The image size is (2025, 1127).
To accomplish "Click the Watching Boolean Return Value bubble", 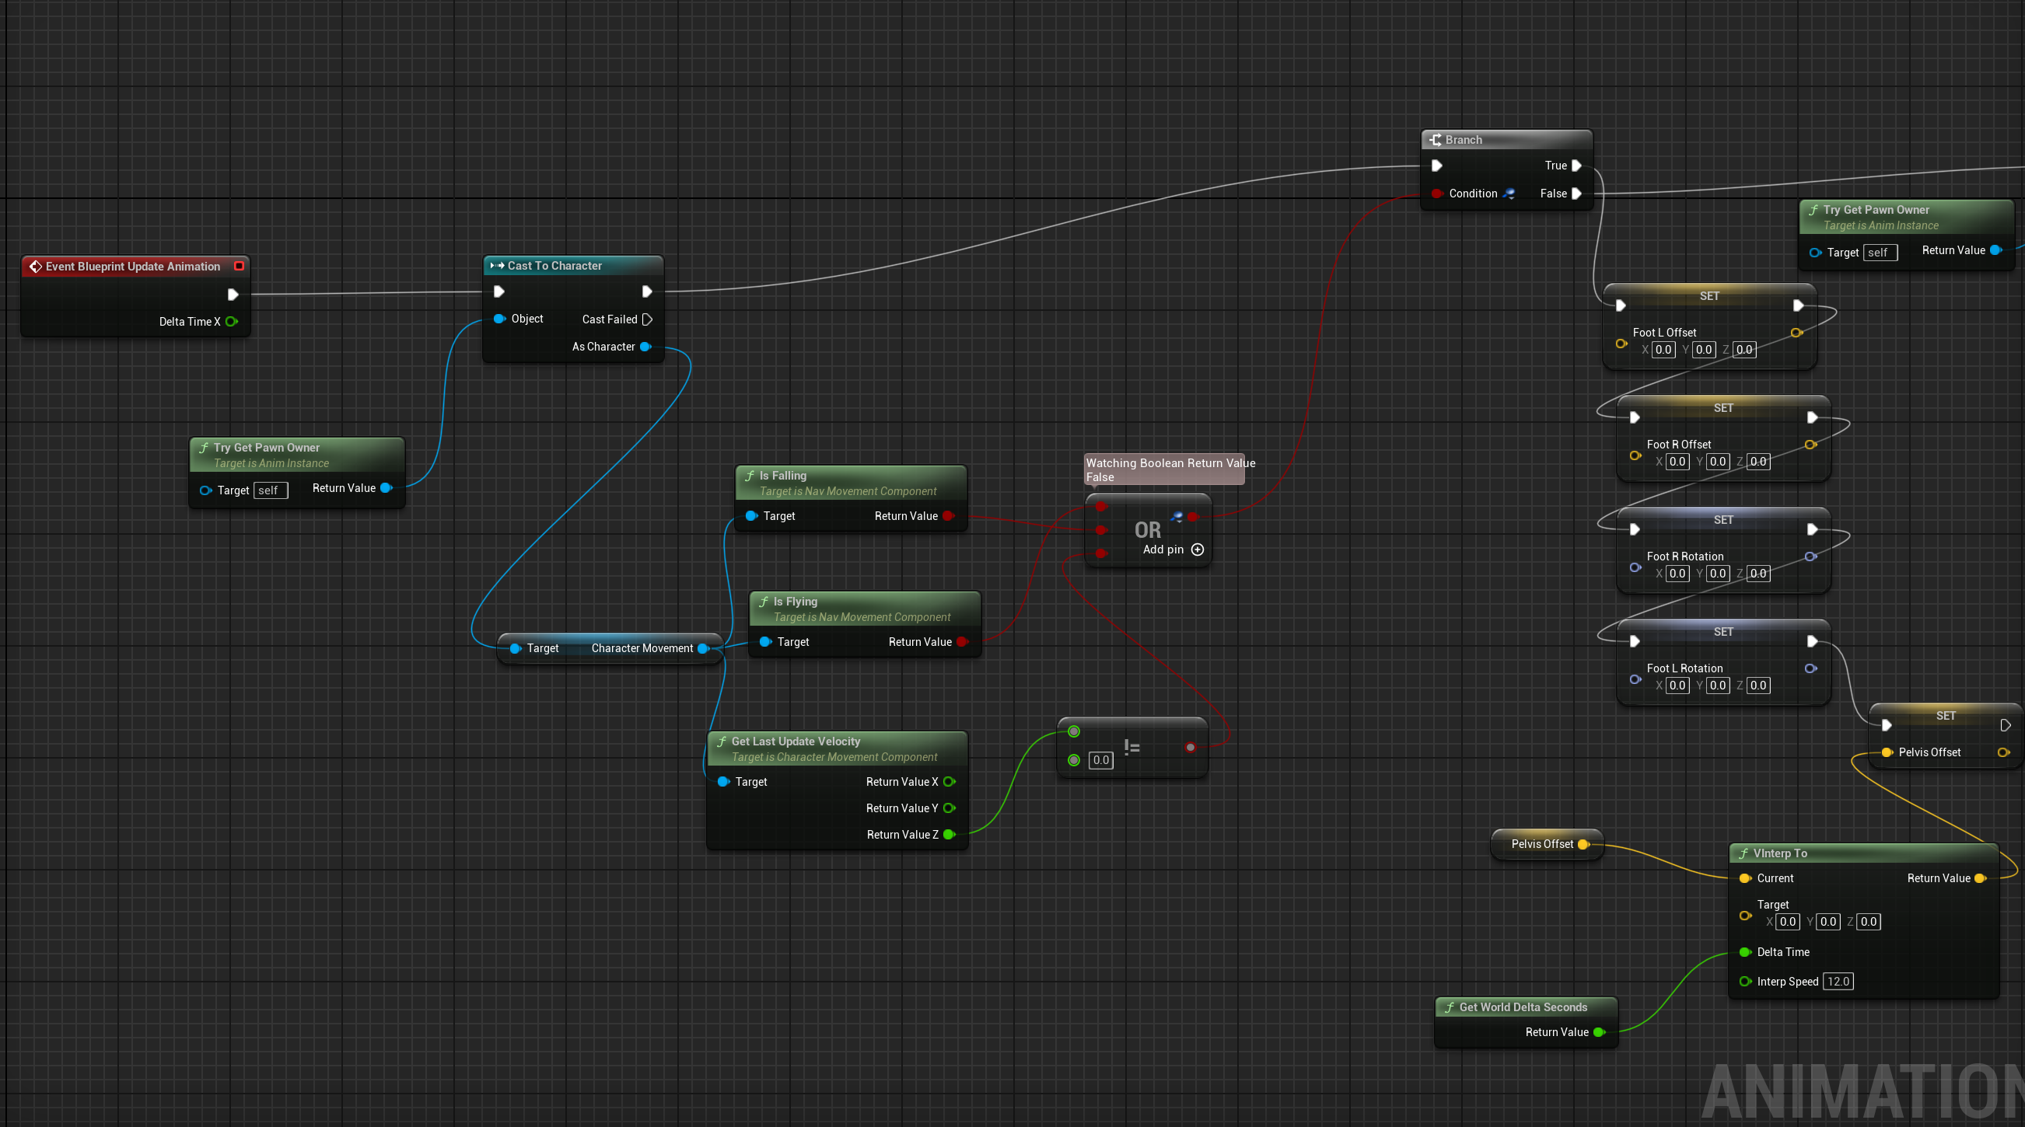I will tap(1163, 470).
